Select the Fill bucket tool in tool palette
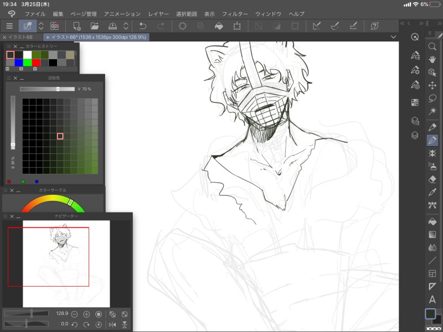This screenshot has width=443, height=332. pyautogui.click(x=432, y=221)
